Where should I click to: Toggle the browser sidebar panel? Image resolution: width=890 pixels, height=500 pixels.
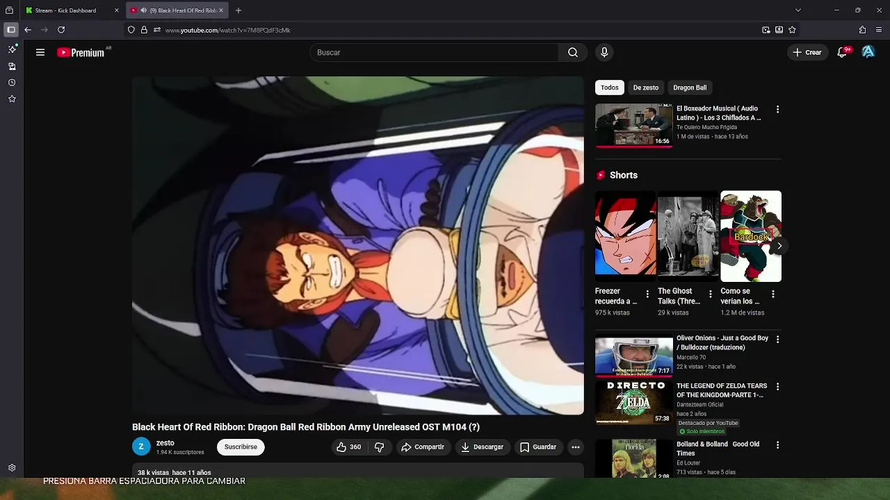[x=10, y=30]
